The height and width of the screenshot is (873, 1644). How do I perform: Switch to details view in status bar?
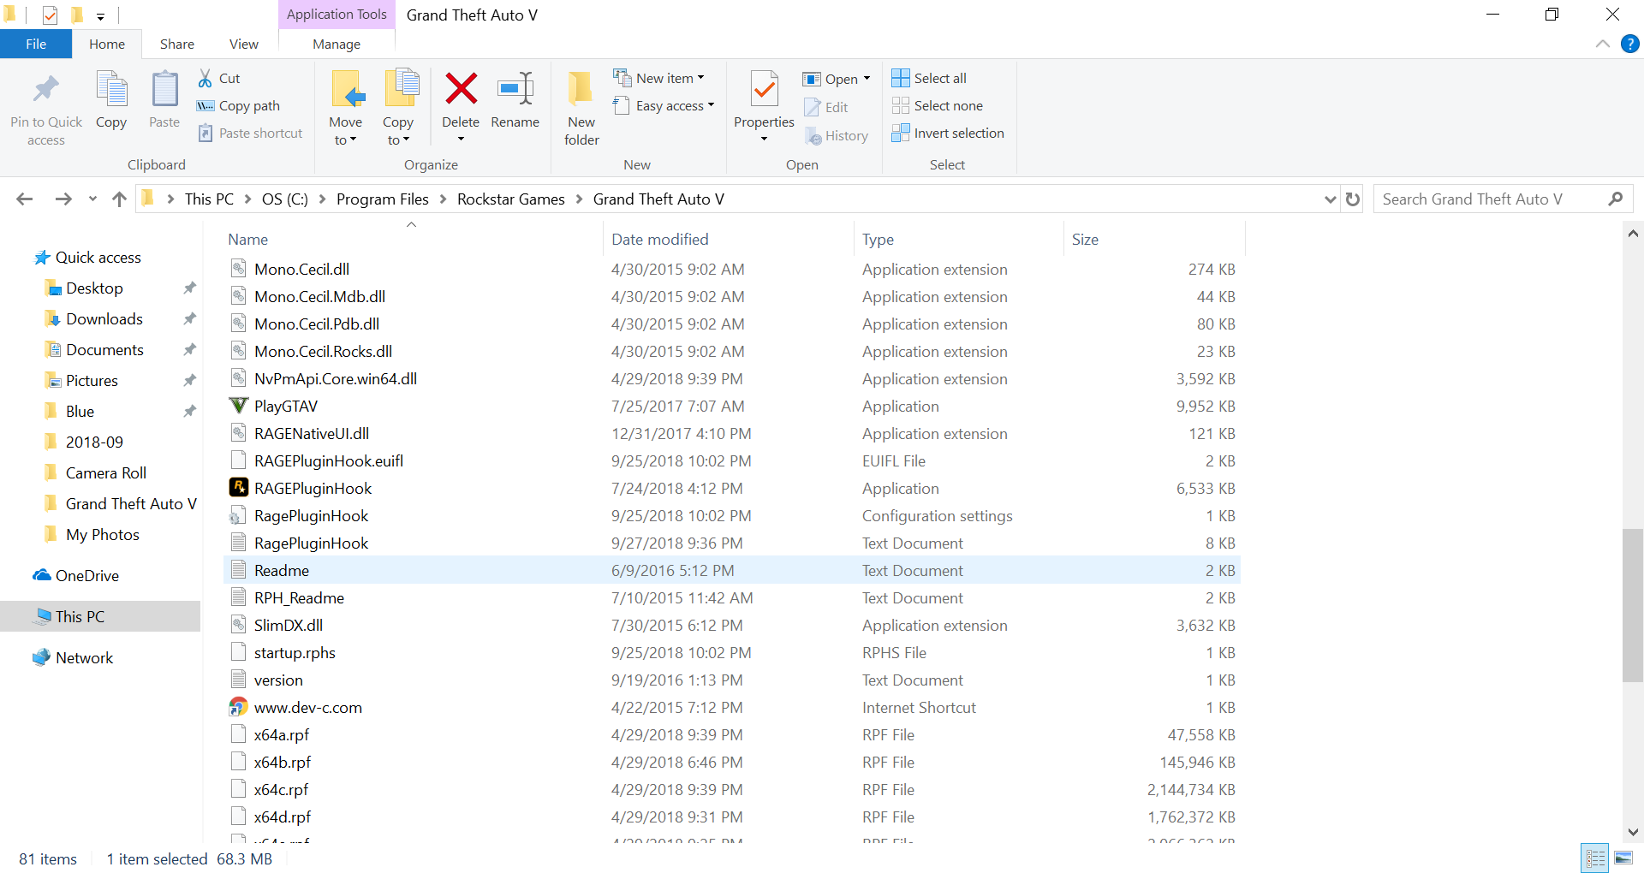pyautogui.click(x=1595, y=858)
